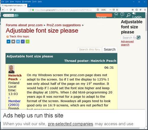The height and width of the screenshot is (130, 148).
Task: Click the RSS feed icon beside Track this topic
Action: point(7,37)
